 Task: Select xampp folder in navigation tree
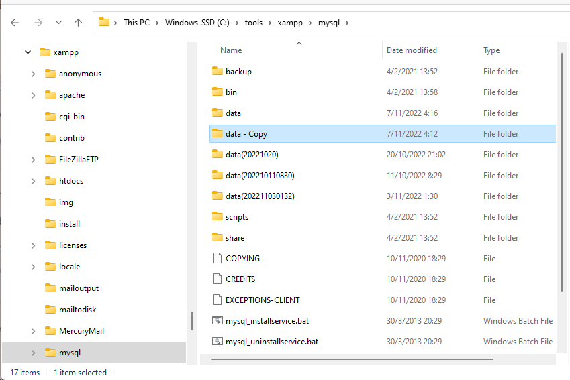(x=66, y=52)
